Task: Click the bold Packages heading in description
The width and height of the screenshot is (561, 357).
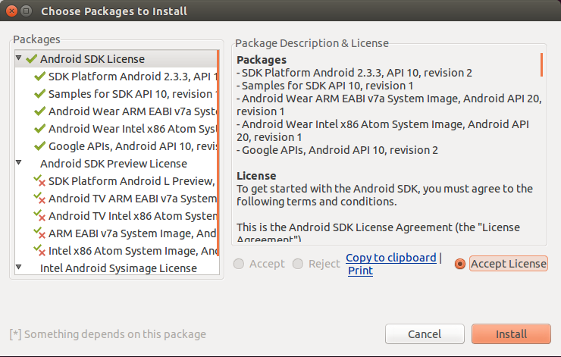Action: tap(262, 60)
